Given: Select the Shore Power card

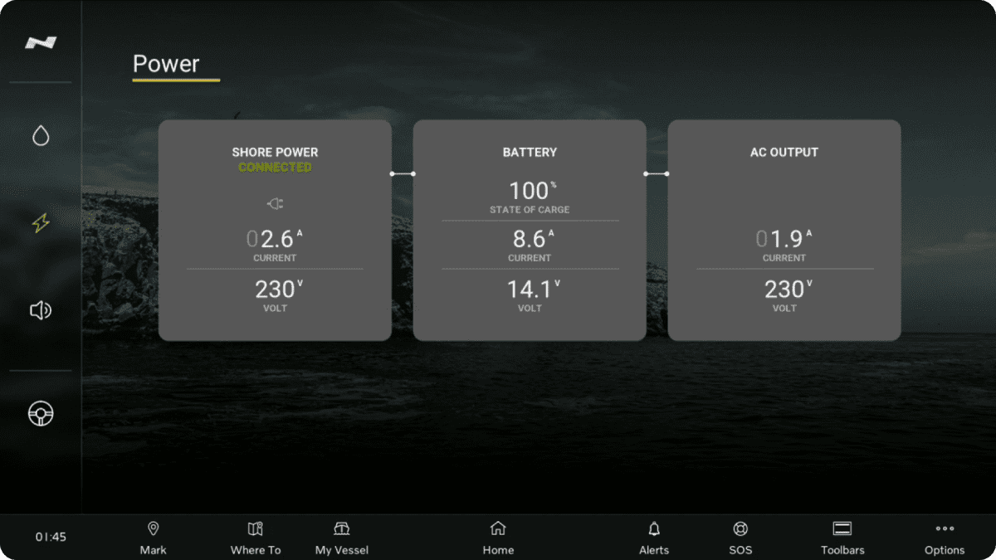Looking at the screenshot, I should coord(275,231).
